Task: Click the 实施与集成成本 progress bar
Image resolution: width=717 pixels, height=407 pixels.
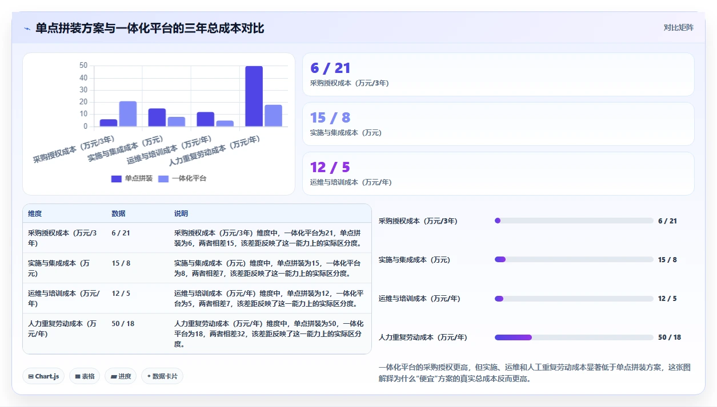Action: (574, 259)
